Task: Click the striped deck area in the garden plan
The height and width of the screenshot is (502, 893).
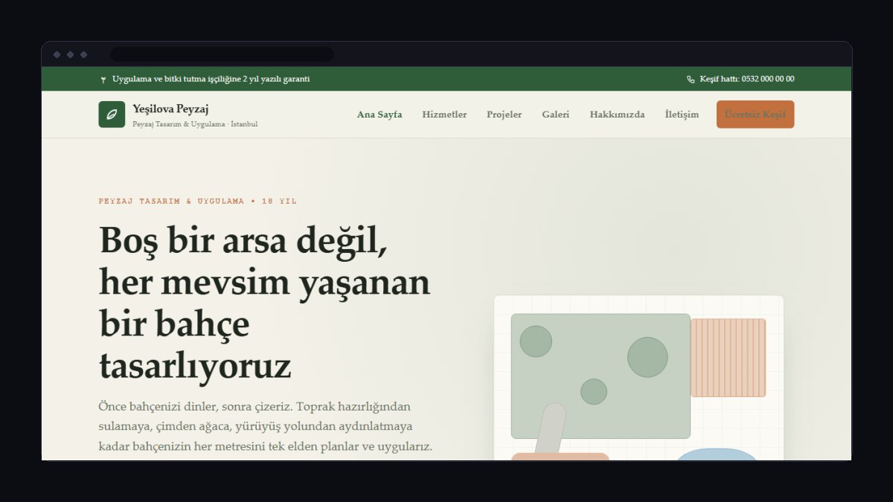Action: tap(729, 358)
